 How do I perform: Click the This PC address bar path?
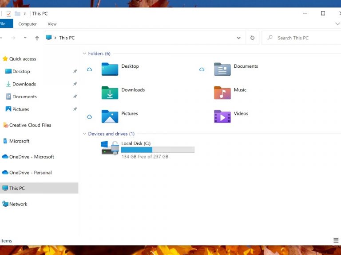(x=67, y=38)
